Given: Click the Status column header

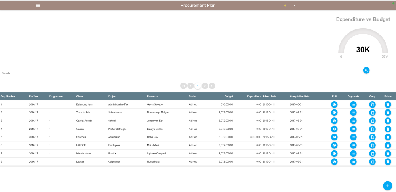Looking at the screenshot, I should [x=192, y=96].
